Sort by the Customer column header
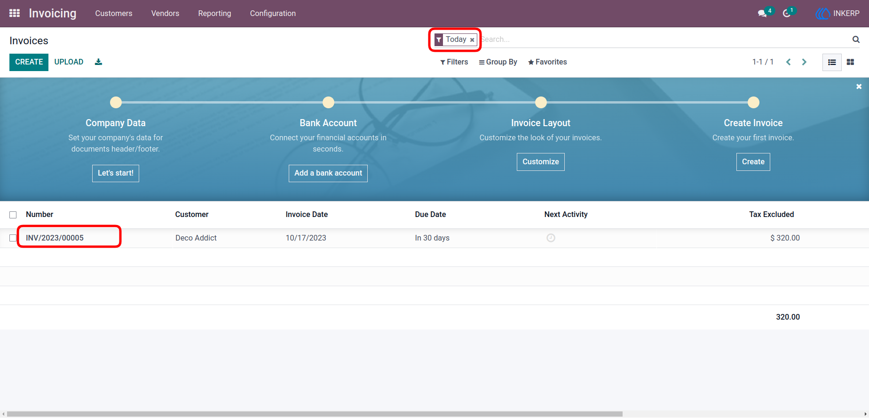The height and width of the screenshot is (418, 869). pos(192,215)
